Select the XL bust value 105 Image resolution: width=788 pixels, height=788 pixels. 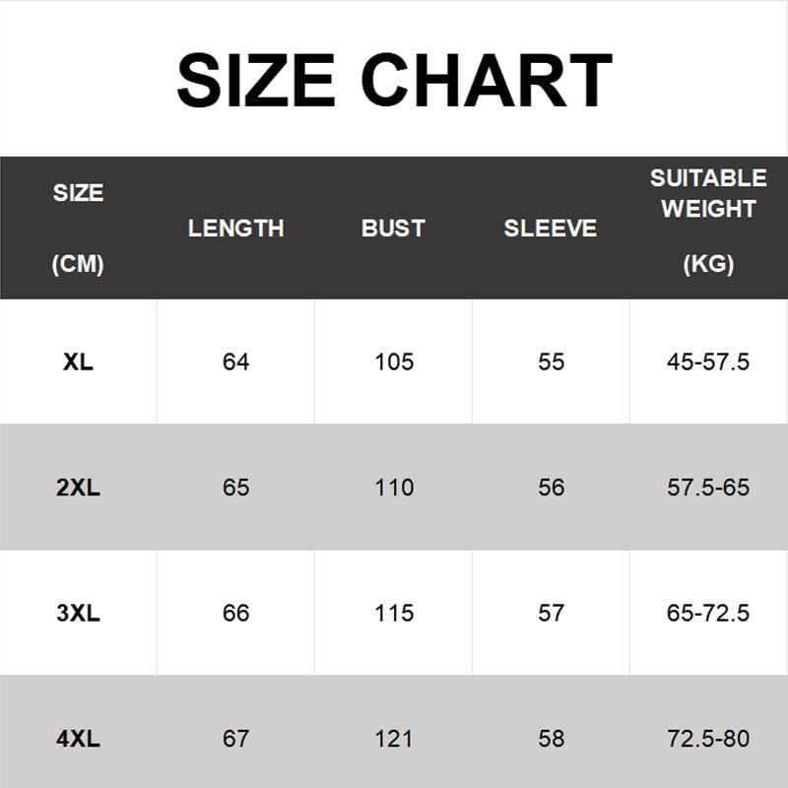[x=394, y=361]
